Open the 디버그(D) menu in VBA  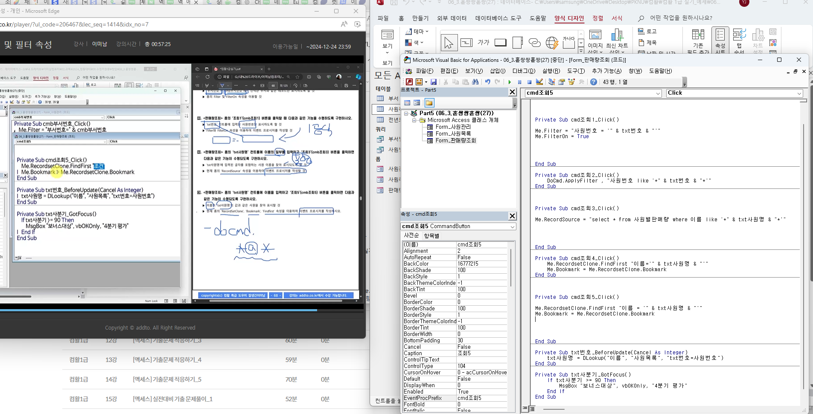point(524,71)
